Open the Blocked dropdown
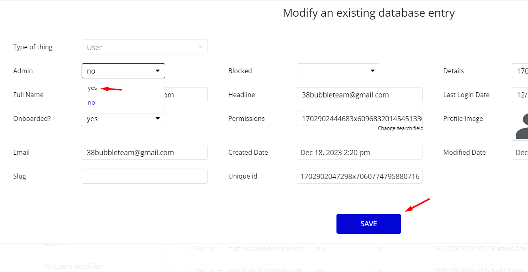528x272 pixels. (338, 71)
